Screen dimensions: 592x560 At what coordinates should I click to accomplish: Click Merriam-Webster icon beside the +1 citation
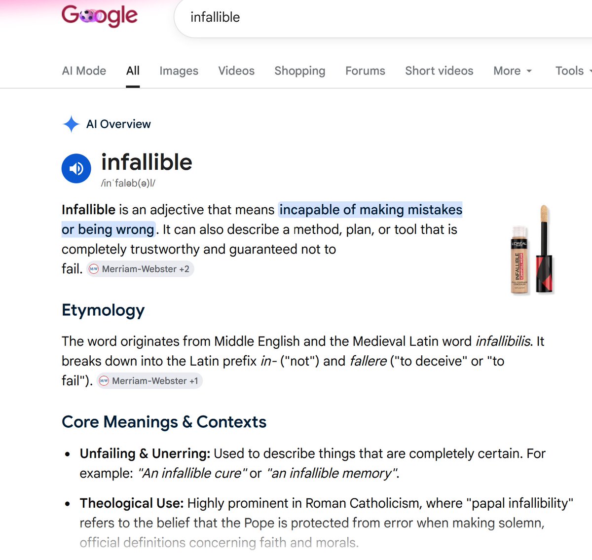[104, 381]
